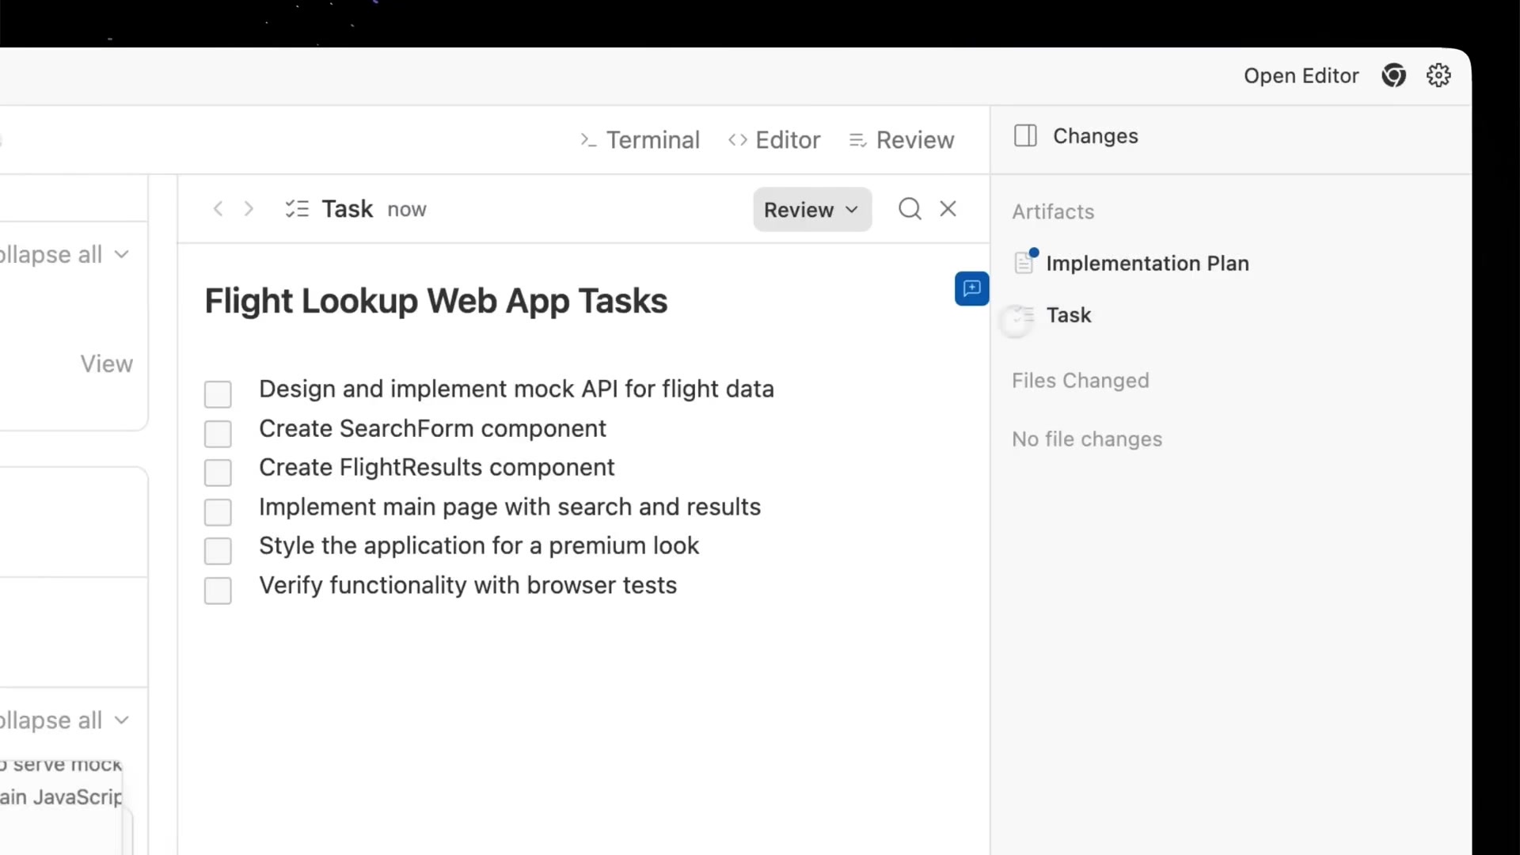The width and height of the screenshot is (1520, 855).
Task: Click the search magnifier icon
Action: [910, 209]
